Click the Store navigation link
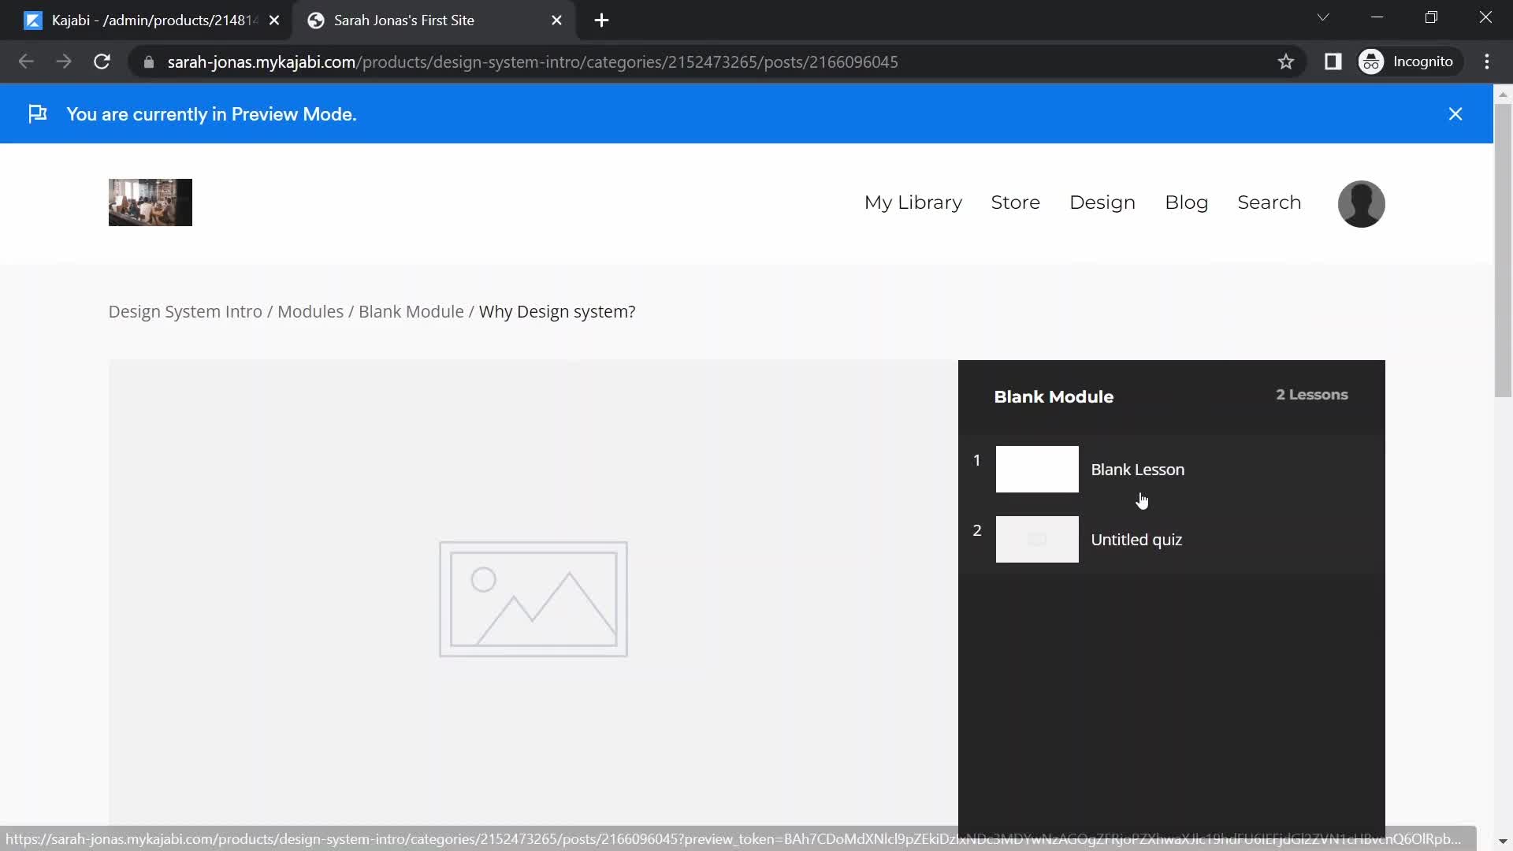 point(1015,202)
